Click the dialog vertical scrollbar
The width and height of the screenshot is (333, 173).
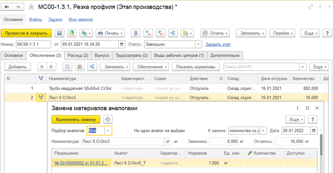[x=321, y=145]
